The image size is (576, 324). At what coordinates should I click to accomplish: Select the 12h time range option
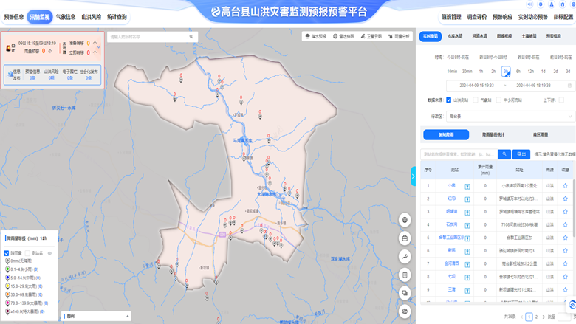(530, 72)
